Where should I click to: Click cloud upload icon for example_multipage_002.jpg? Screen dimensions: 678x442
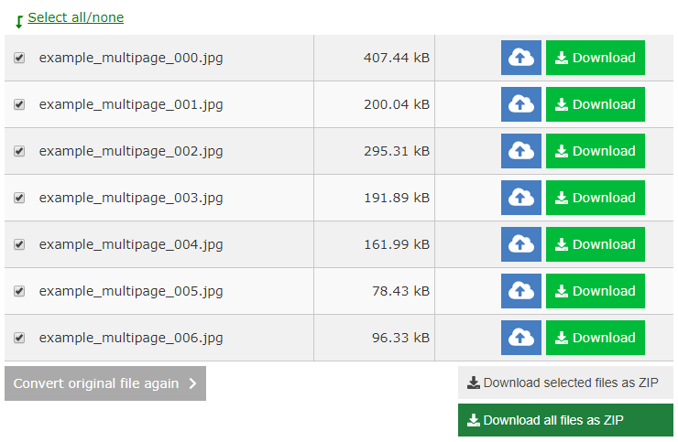(521, 151)
